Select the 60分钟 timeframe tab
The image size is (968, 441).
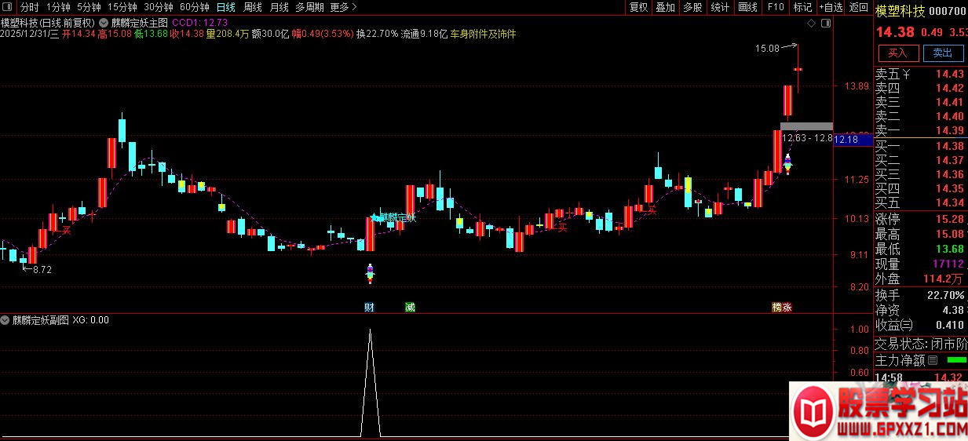[x=194, y=7]
